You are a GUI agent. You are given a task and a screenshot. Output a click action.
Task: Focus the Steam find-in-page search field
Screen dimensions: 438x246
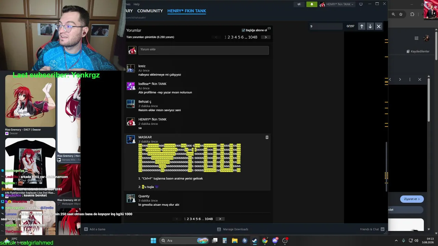click(x=326, y=26)
